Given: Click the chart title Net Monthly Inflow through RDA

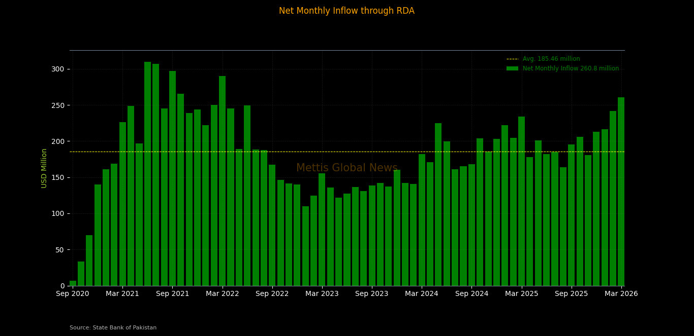Looking at the screenshot, I should tap(346, 11).
